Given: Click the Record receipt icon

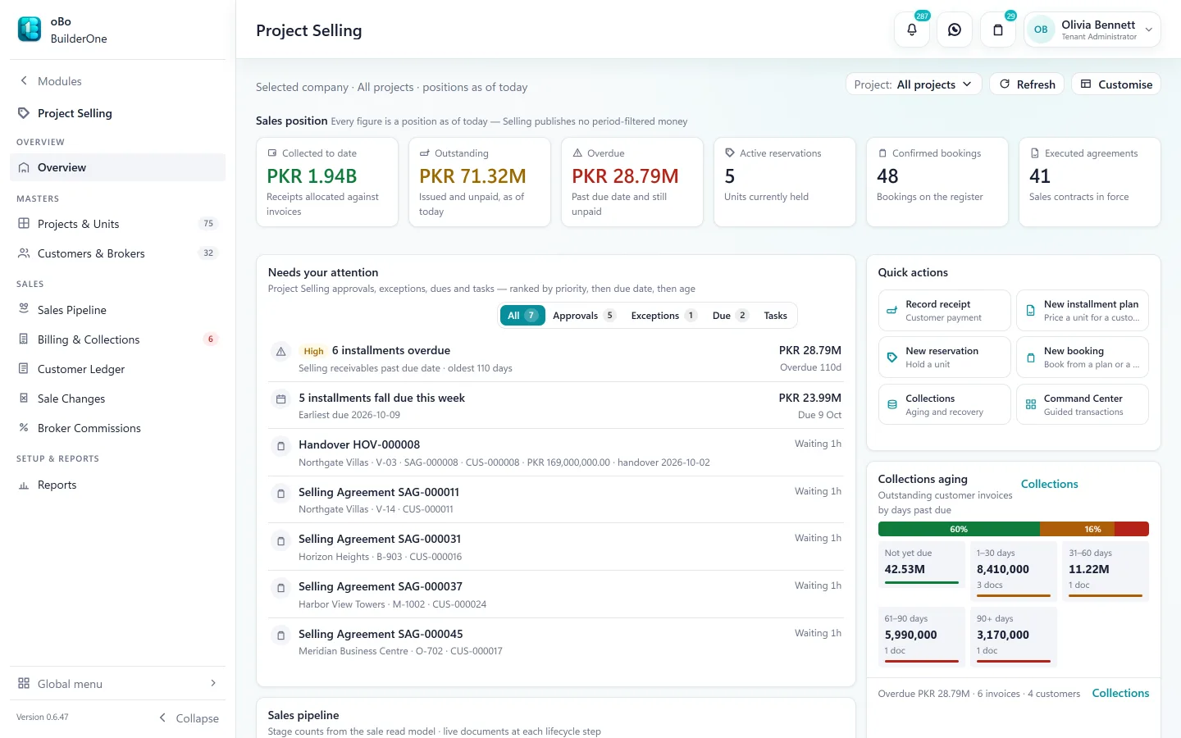Looking at the screenshot, I should point(892,311).
